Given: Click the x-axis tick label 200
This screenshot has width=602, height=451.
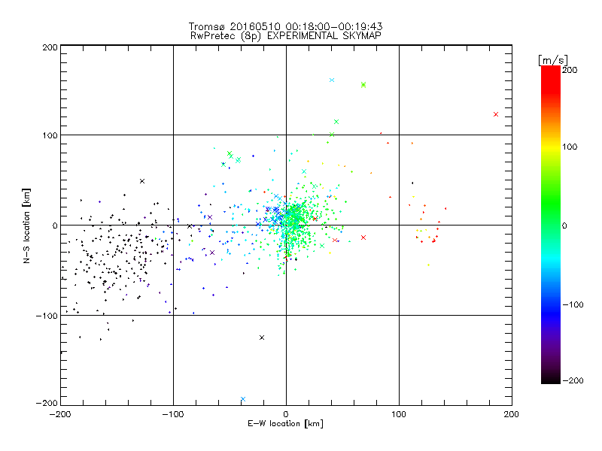Looking at the screenshot, I should (512, 414).
